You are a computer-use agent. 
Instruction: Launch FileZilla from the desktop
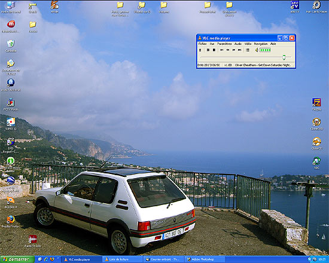pyautogui.click(x=316, y=104)
